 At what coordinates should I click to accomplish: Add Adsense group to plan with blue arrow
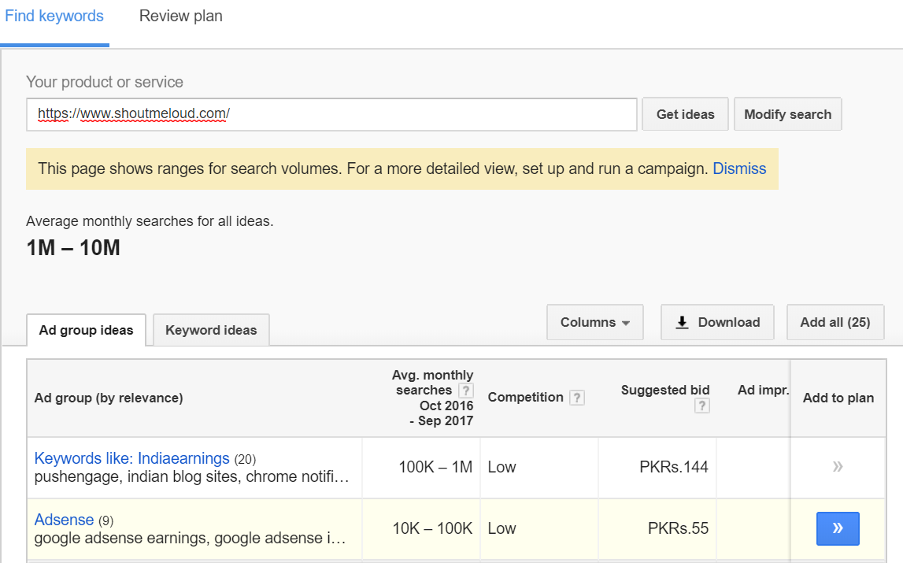(x=838, y=528)
